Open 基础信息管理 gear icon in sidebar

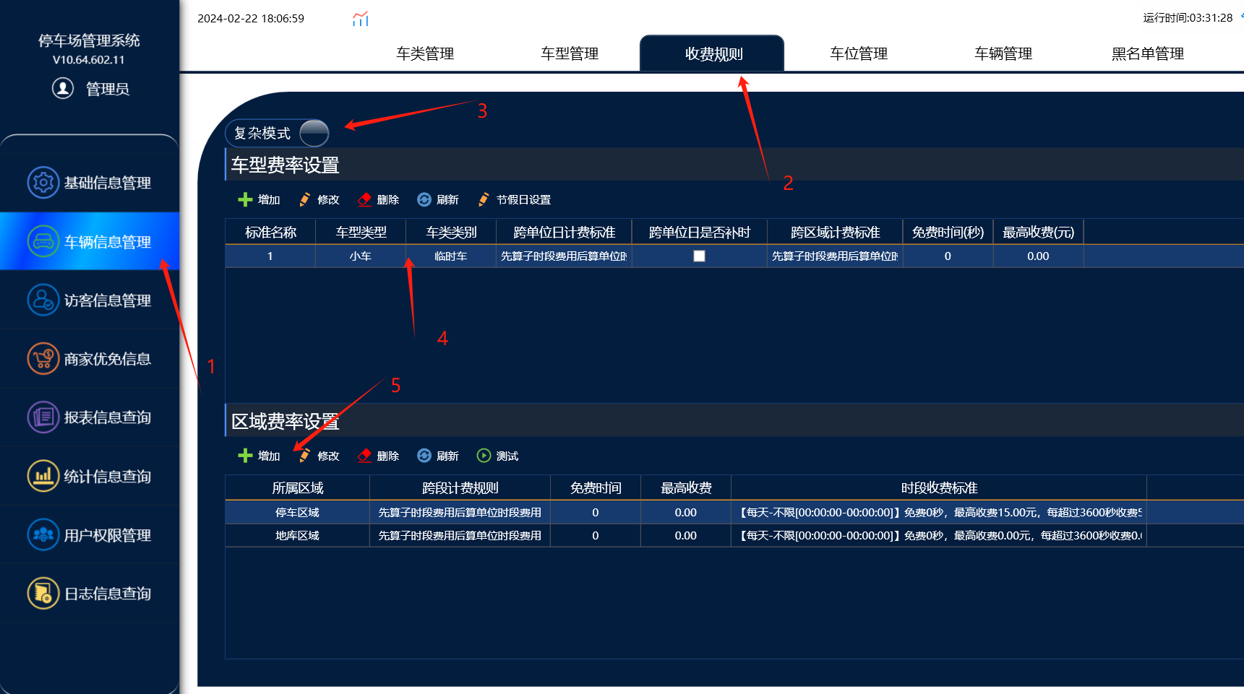43,183
